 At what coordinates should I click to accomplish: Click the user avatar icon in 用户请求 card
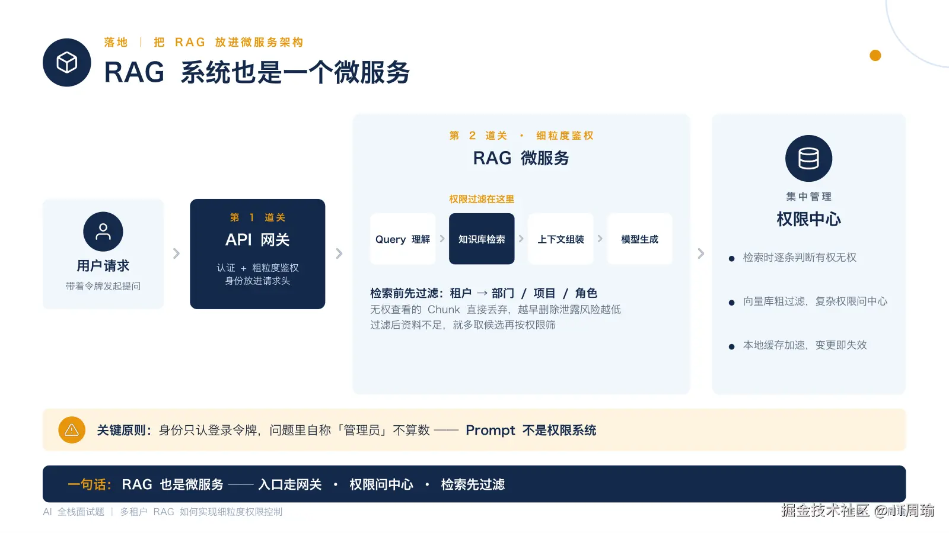[x=103, y=232]
